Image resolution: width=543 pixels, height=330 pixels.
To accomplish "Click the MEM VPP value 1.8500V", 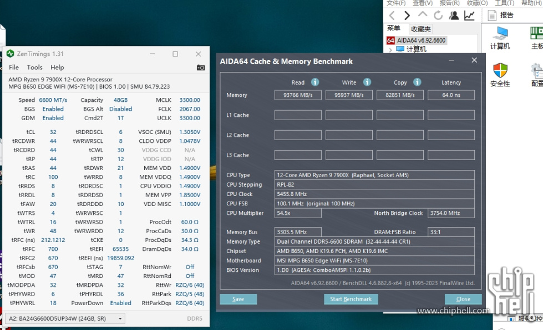I will point(190,195).
